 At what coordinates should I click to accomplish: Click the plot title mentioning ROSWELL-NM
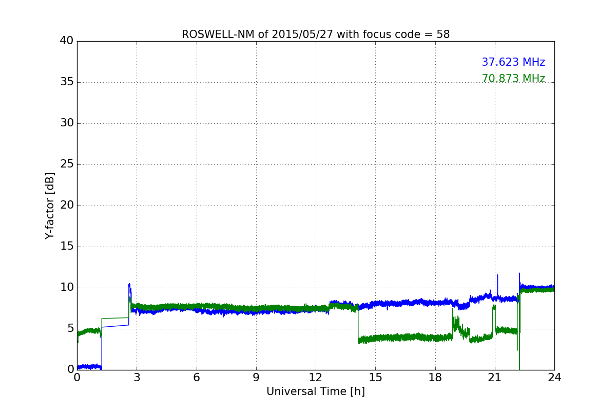(x=316, y=34)
